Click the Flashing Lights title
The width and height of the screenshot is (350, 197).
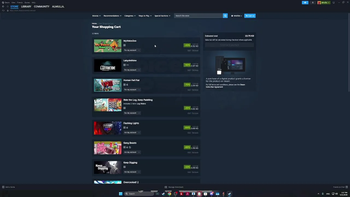131,123
